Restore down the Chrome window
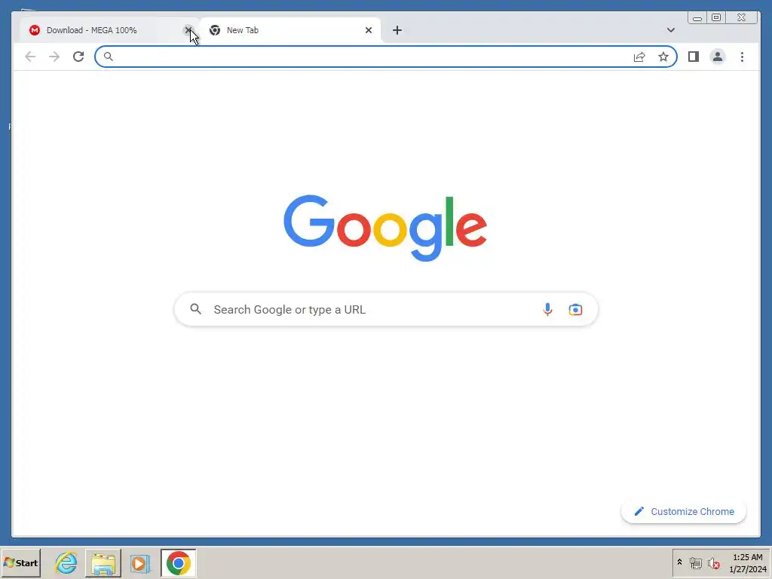The image size is (772, 579). (716, 18)
